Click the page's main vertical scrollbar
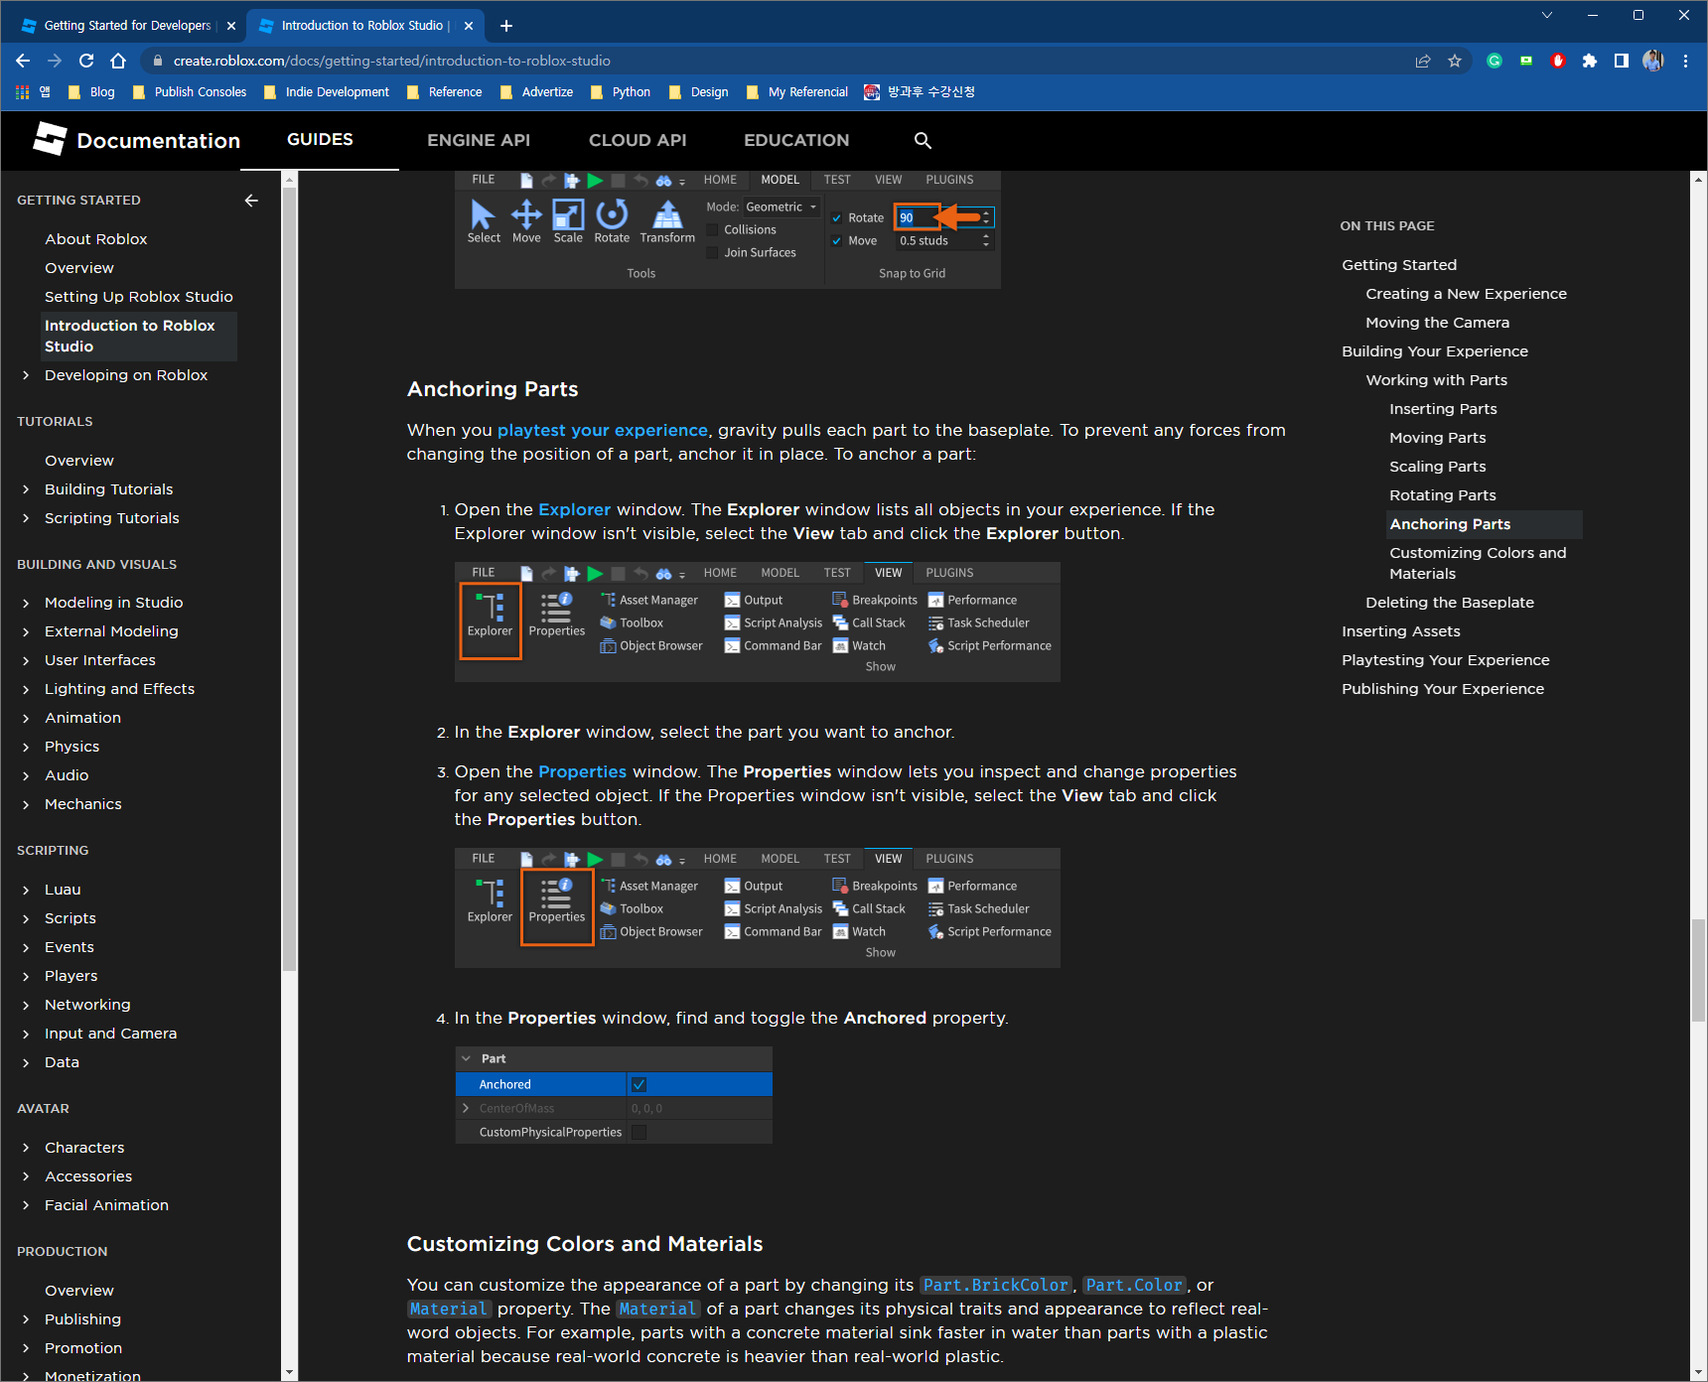 coord(1699,973)
